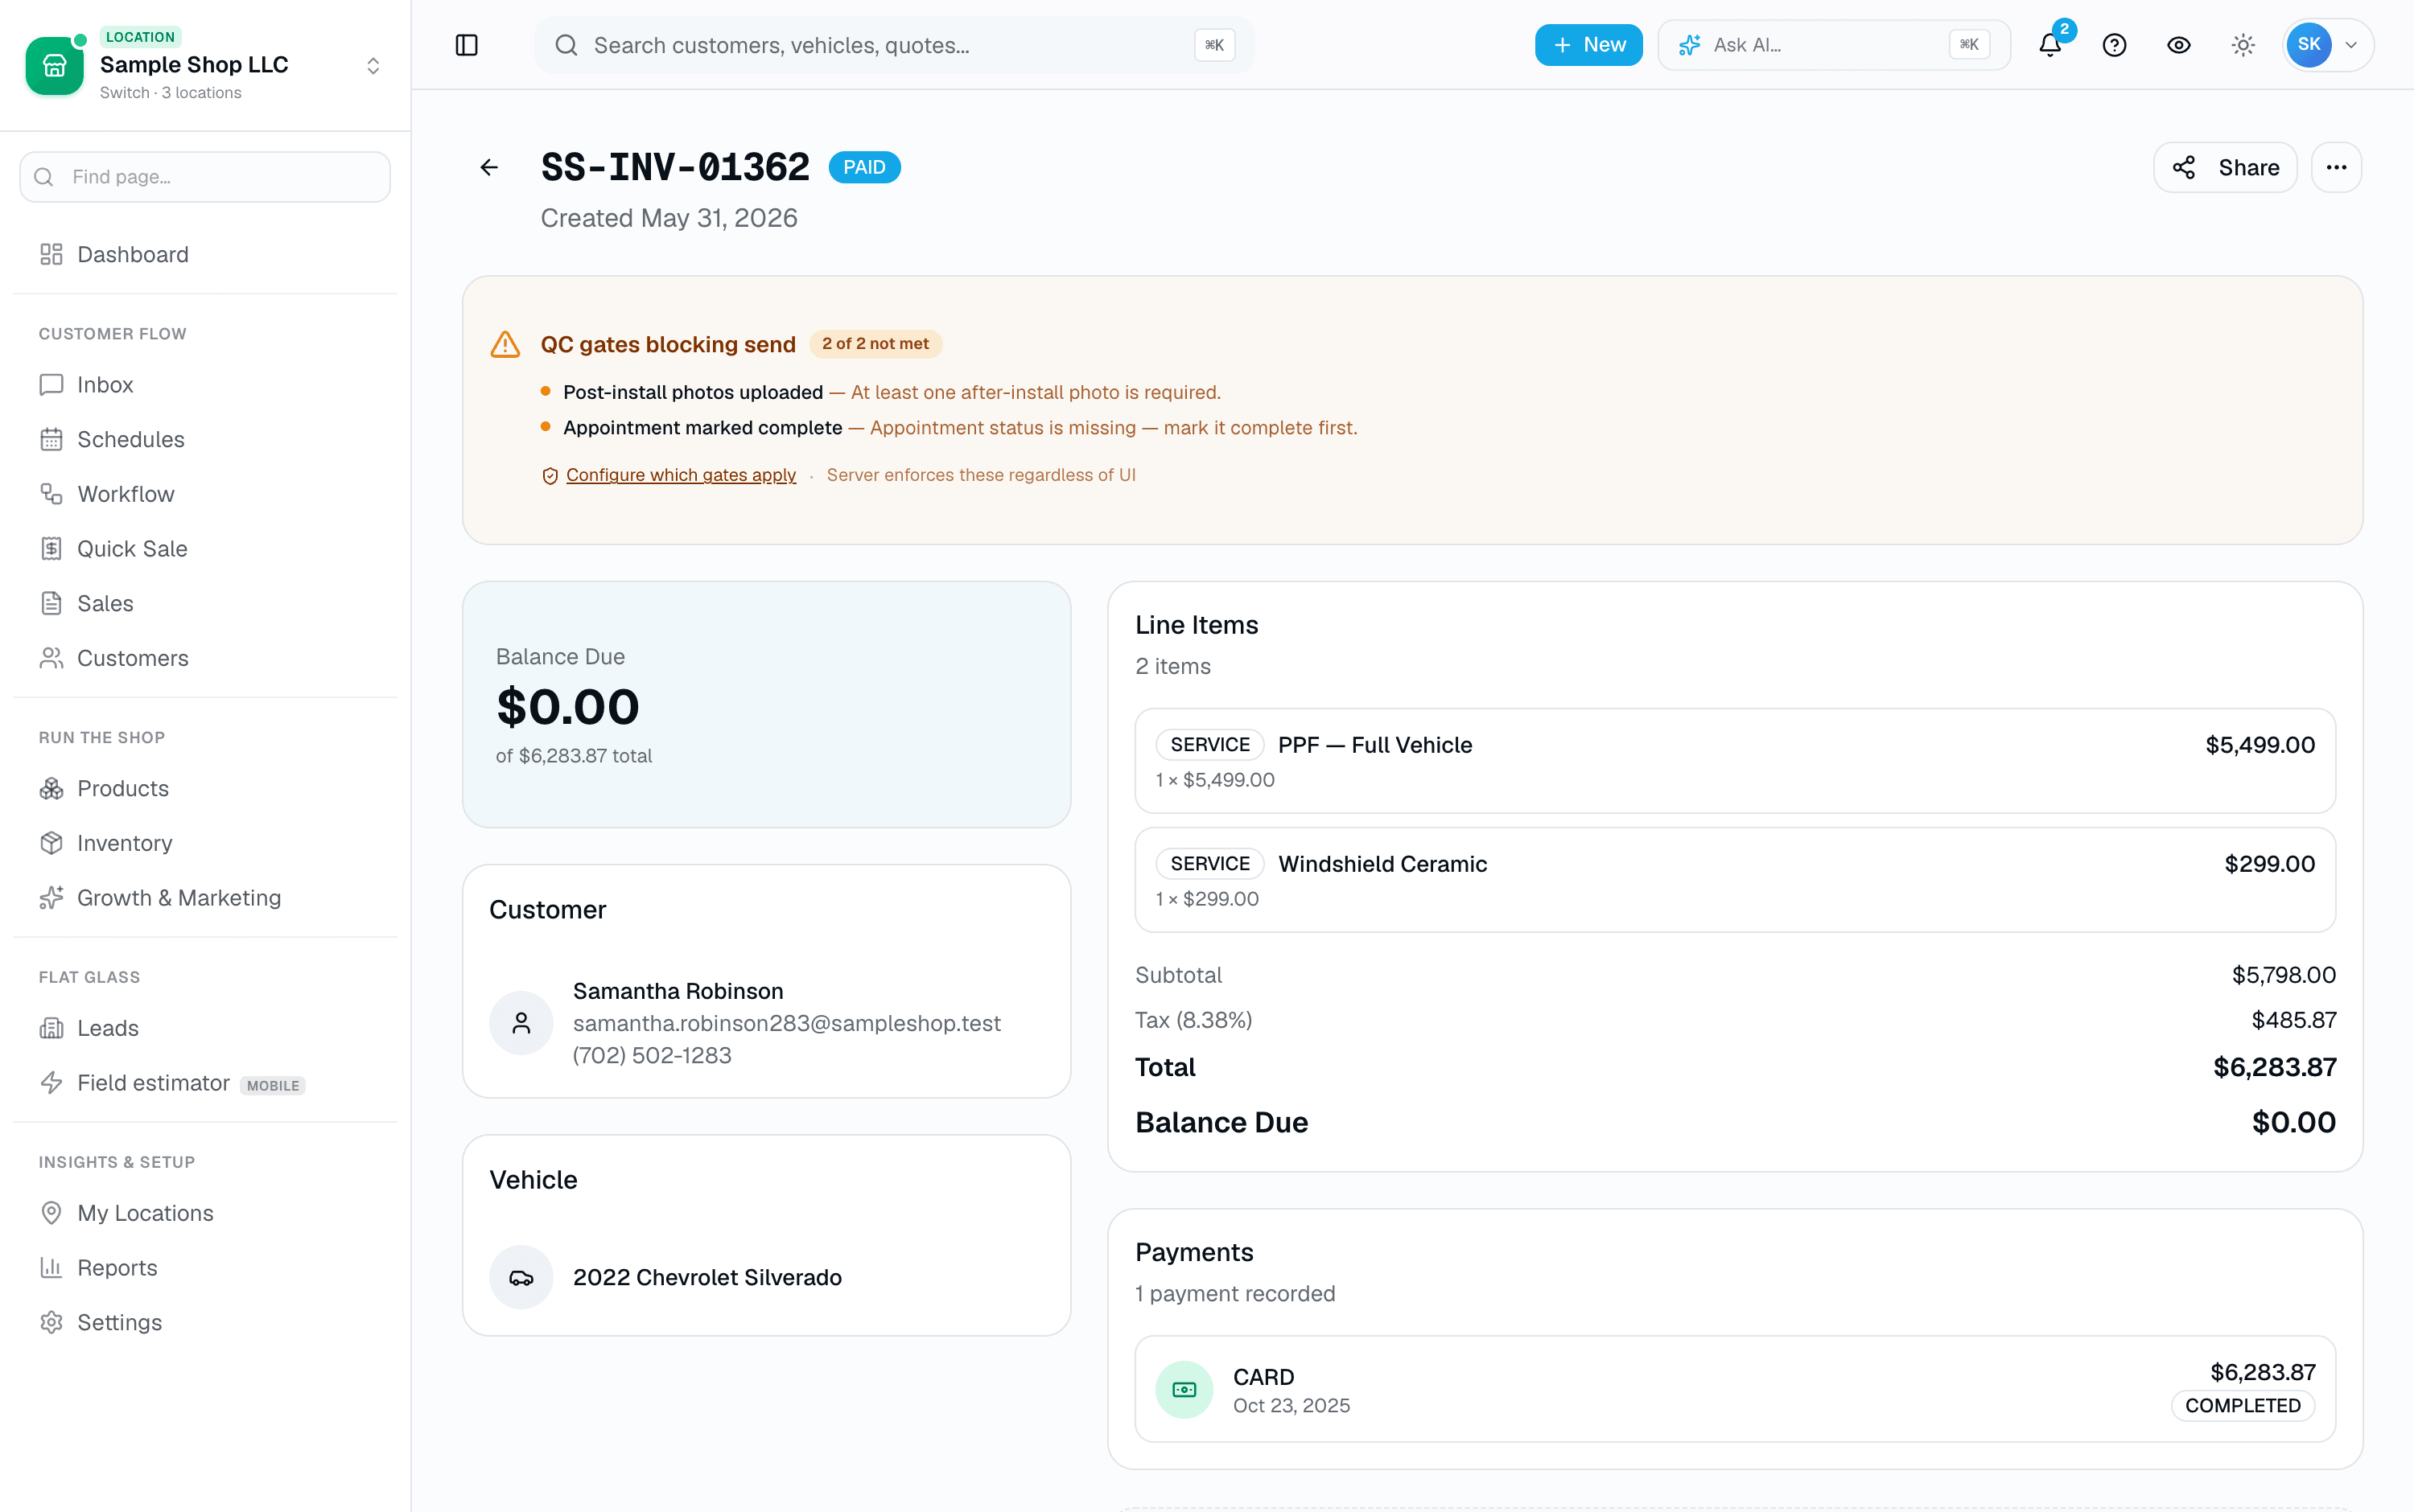Open Inbox in the sidebar
The image size is (2414, 1512).
point(205,385)
